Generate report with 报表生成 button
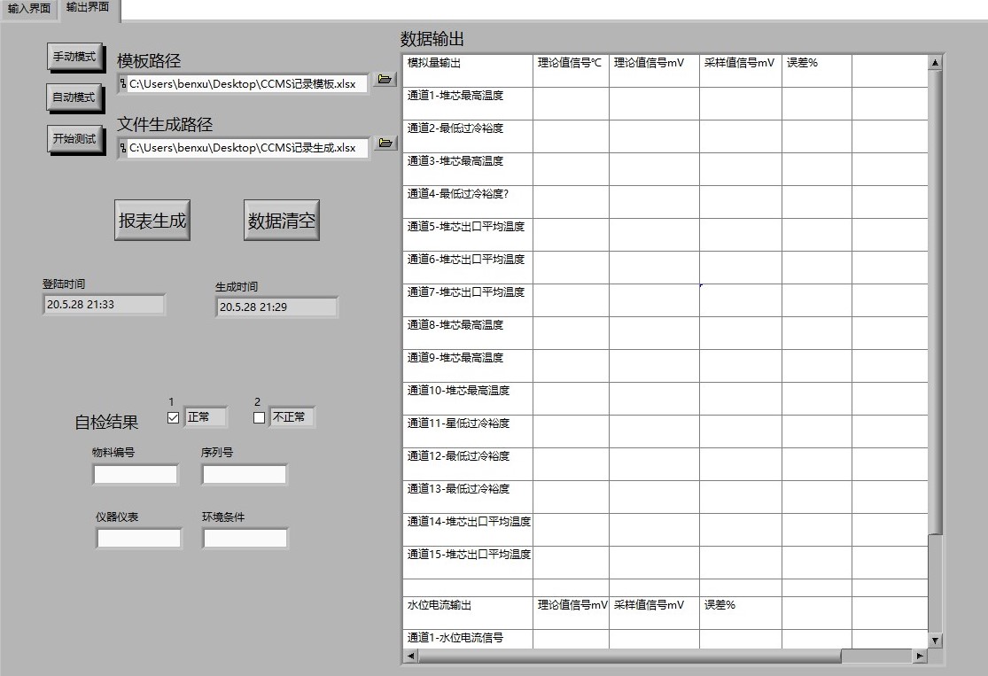This screenshot has height=676, width=988. [x=152, y=221]
